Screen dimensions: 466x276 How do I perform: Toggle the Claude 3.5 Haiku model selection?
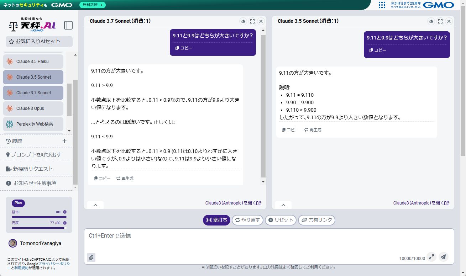coord(33,61)
